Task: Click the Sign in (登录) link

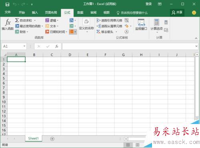Action: [x=148, y=4]
